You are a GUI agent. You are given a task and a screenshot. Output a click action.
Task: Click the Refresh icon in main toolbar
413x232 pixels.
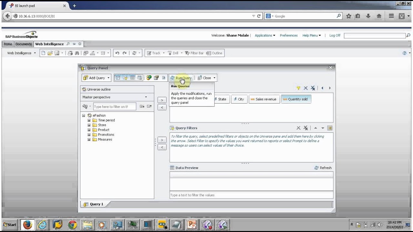point(134,53)
